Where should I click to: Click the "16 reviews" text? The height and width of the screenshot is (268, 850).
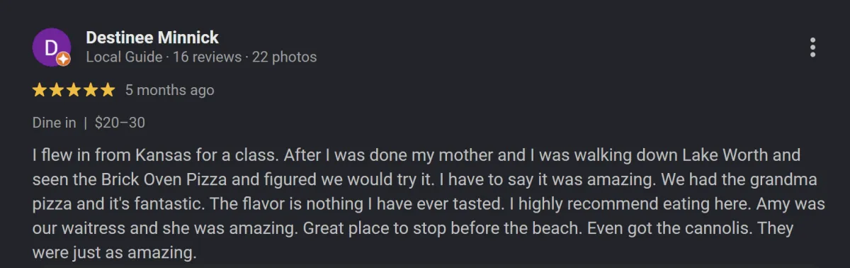coord(207,57)
